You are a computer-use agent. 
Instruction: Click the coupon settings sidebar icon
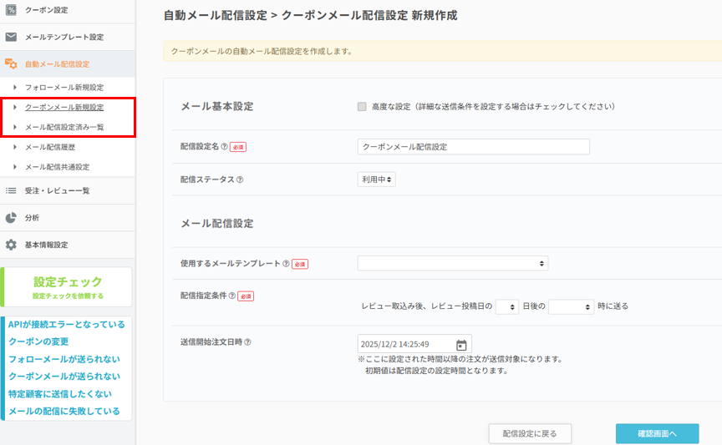[x=11, y=10]
